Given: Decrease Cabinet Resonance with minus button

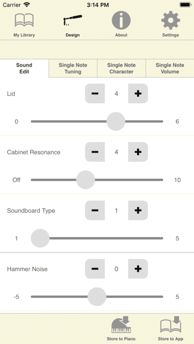Looking at the screenshot, I should [95, 152].
